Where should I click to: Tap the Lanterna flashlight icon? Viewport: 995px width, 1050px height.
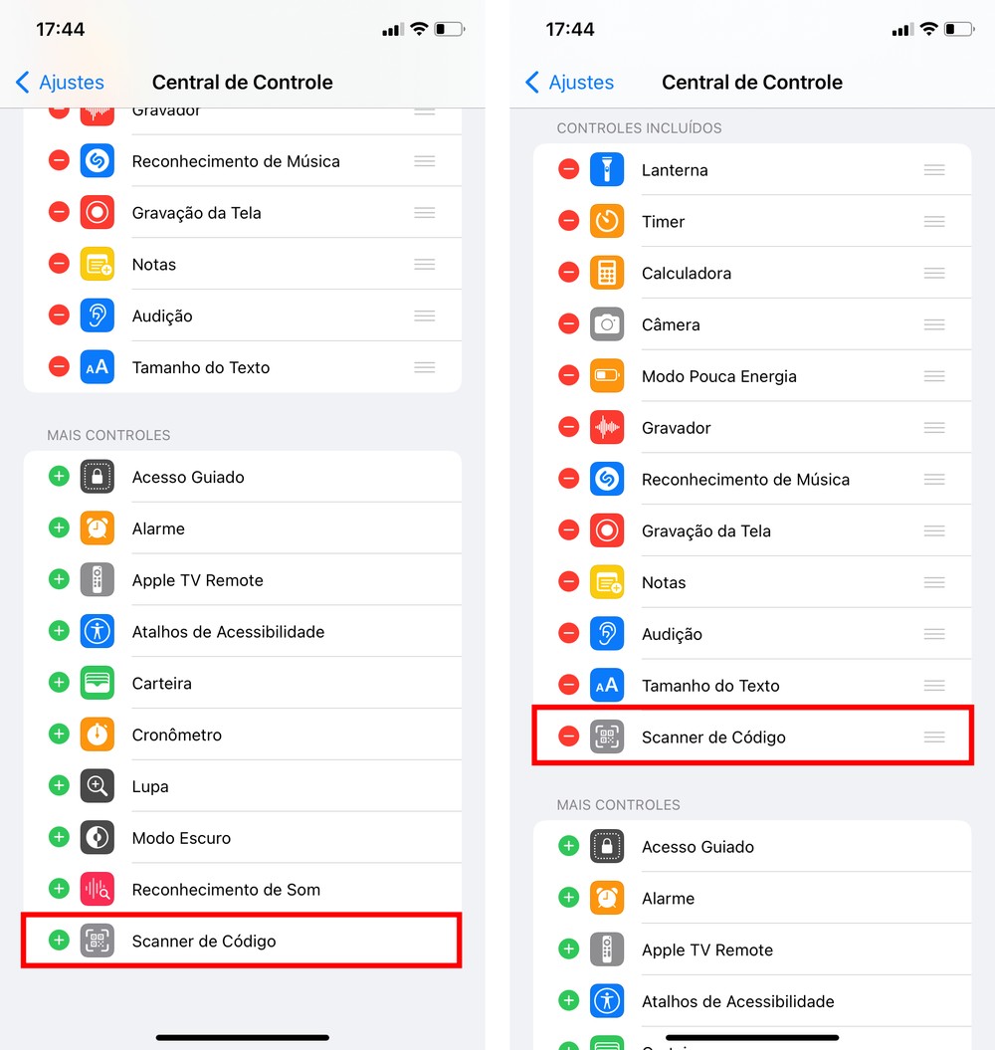607,169
